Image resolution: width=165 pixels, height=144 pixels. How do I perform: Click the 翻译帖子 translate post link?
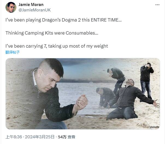[x=13, y=52]
